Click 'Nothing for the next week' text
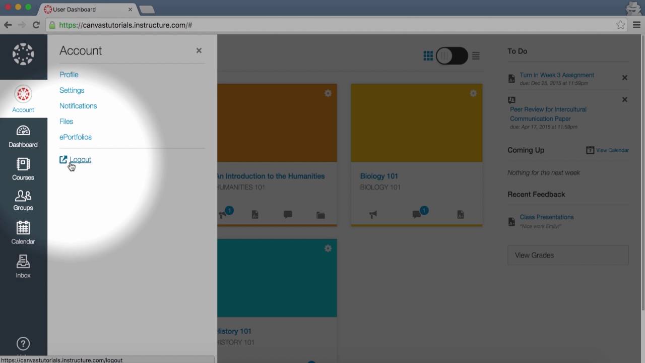This screenshot has width=645, height=363. pos(544,172)
